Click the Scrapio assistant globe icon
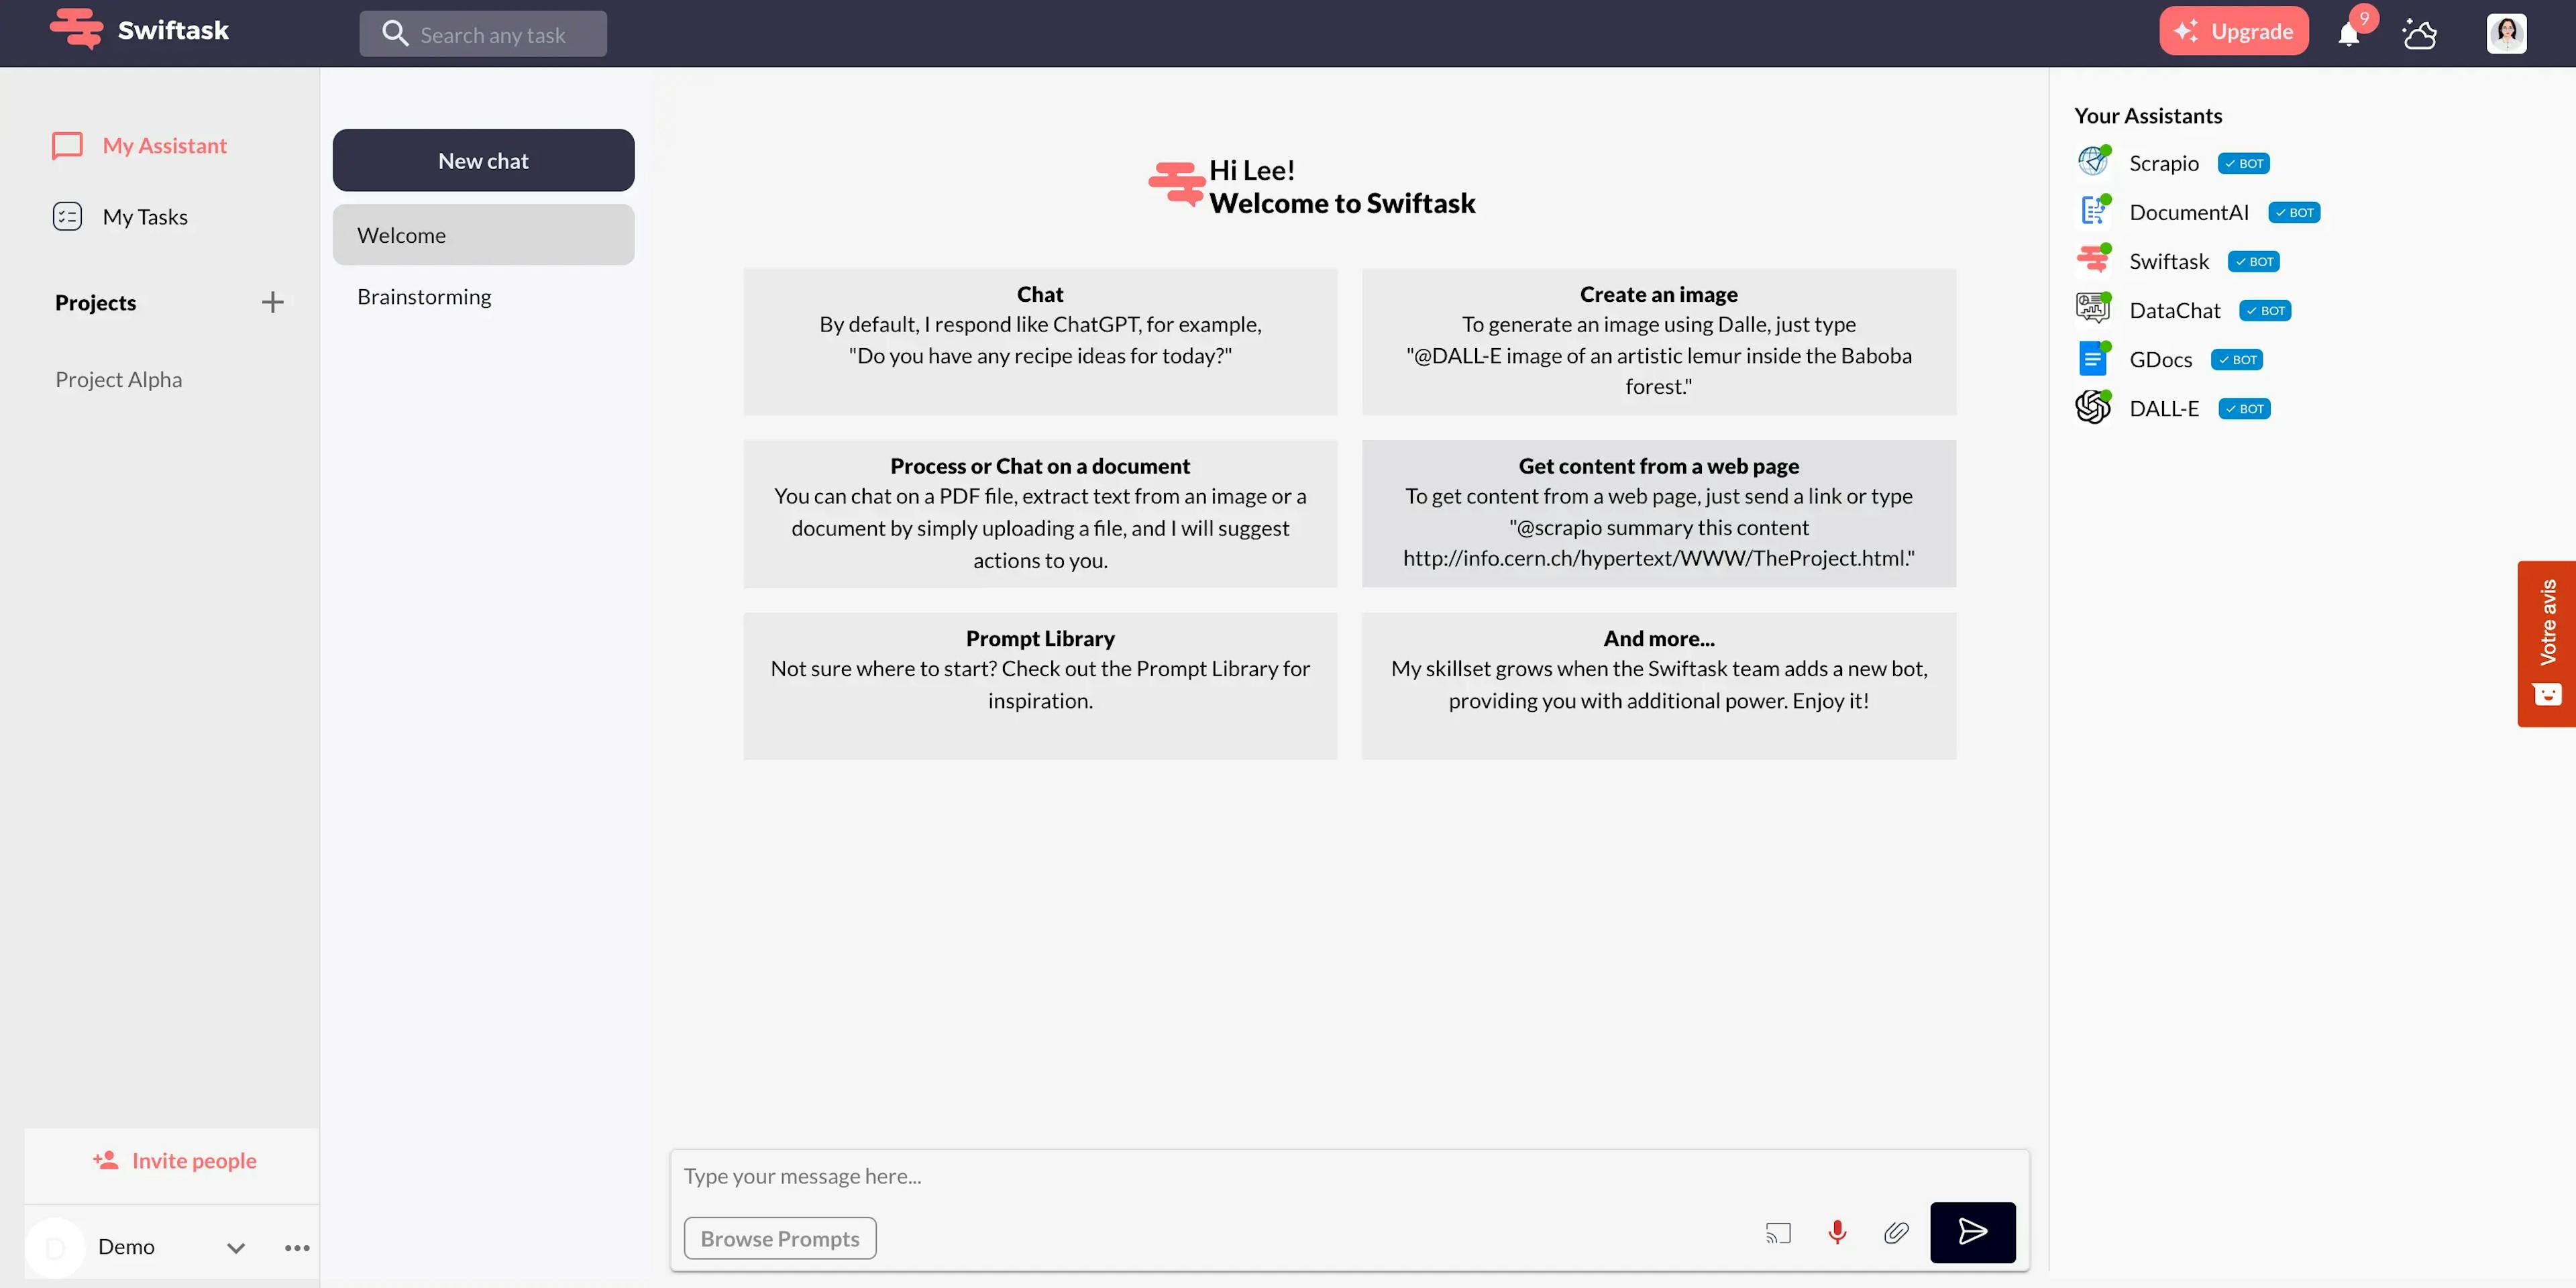 [x=2093, y=160]
